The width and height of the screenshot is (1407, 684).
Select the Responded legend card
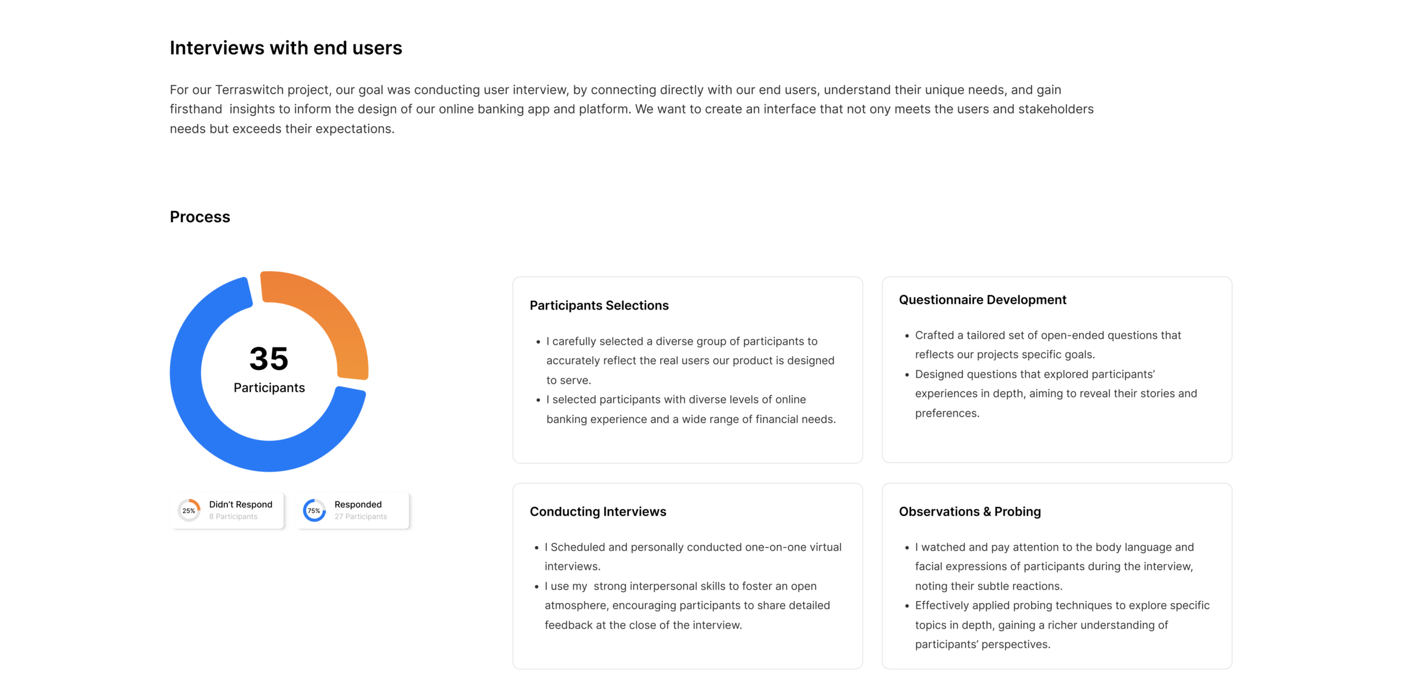coord(352,511)
